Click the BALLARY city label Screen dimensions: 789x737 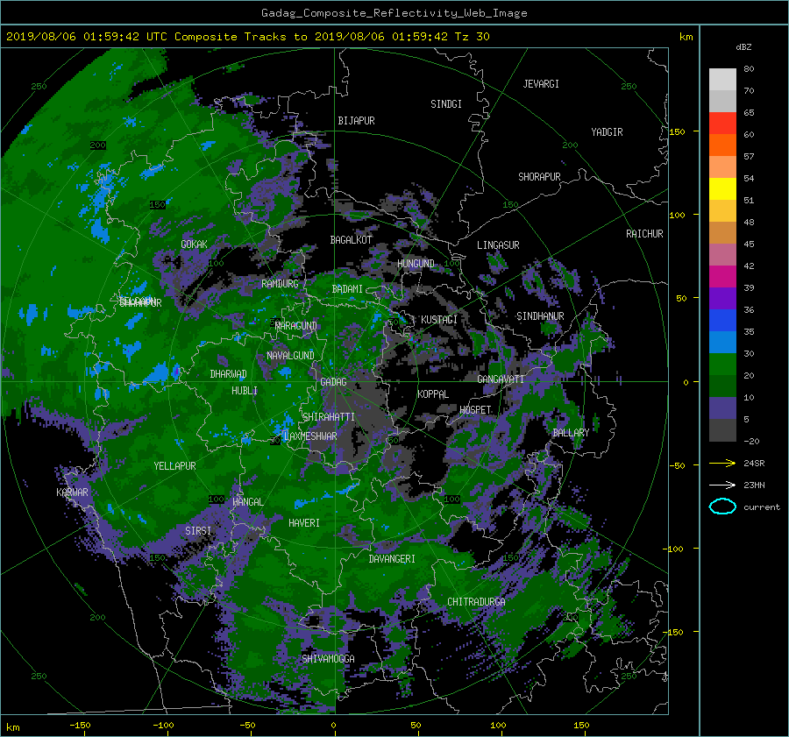click(571, 433)
